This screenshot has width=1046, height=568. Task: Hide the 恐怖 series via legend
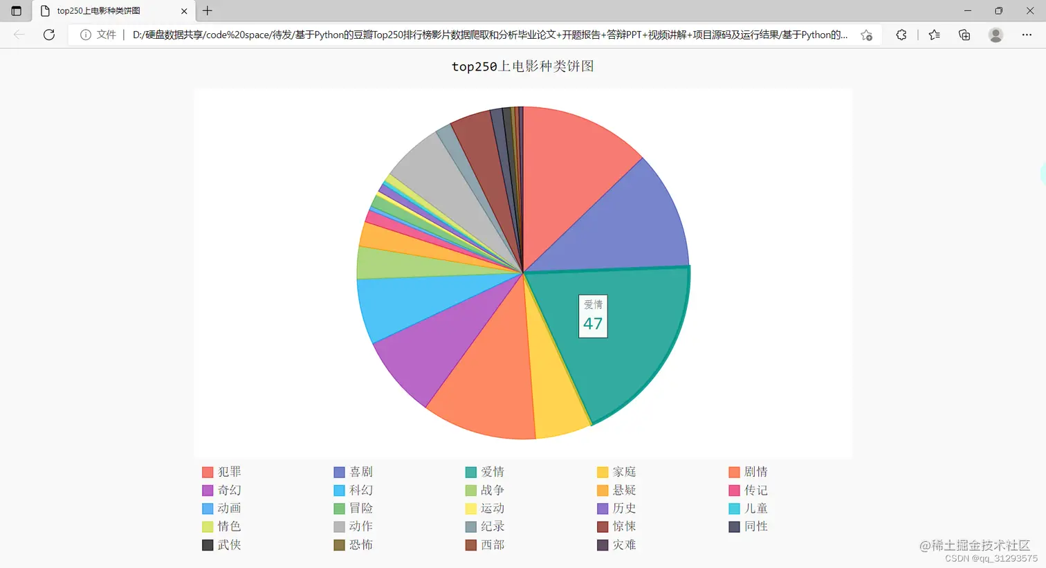pos(353,544)
